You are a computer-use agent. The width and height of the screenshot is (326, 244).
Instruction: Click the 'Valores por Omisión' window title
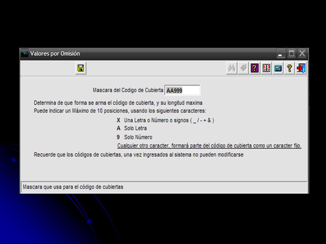point(55,54)
